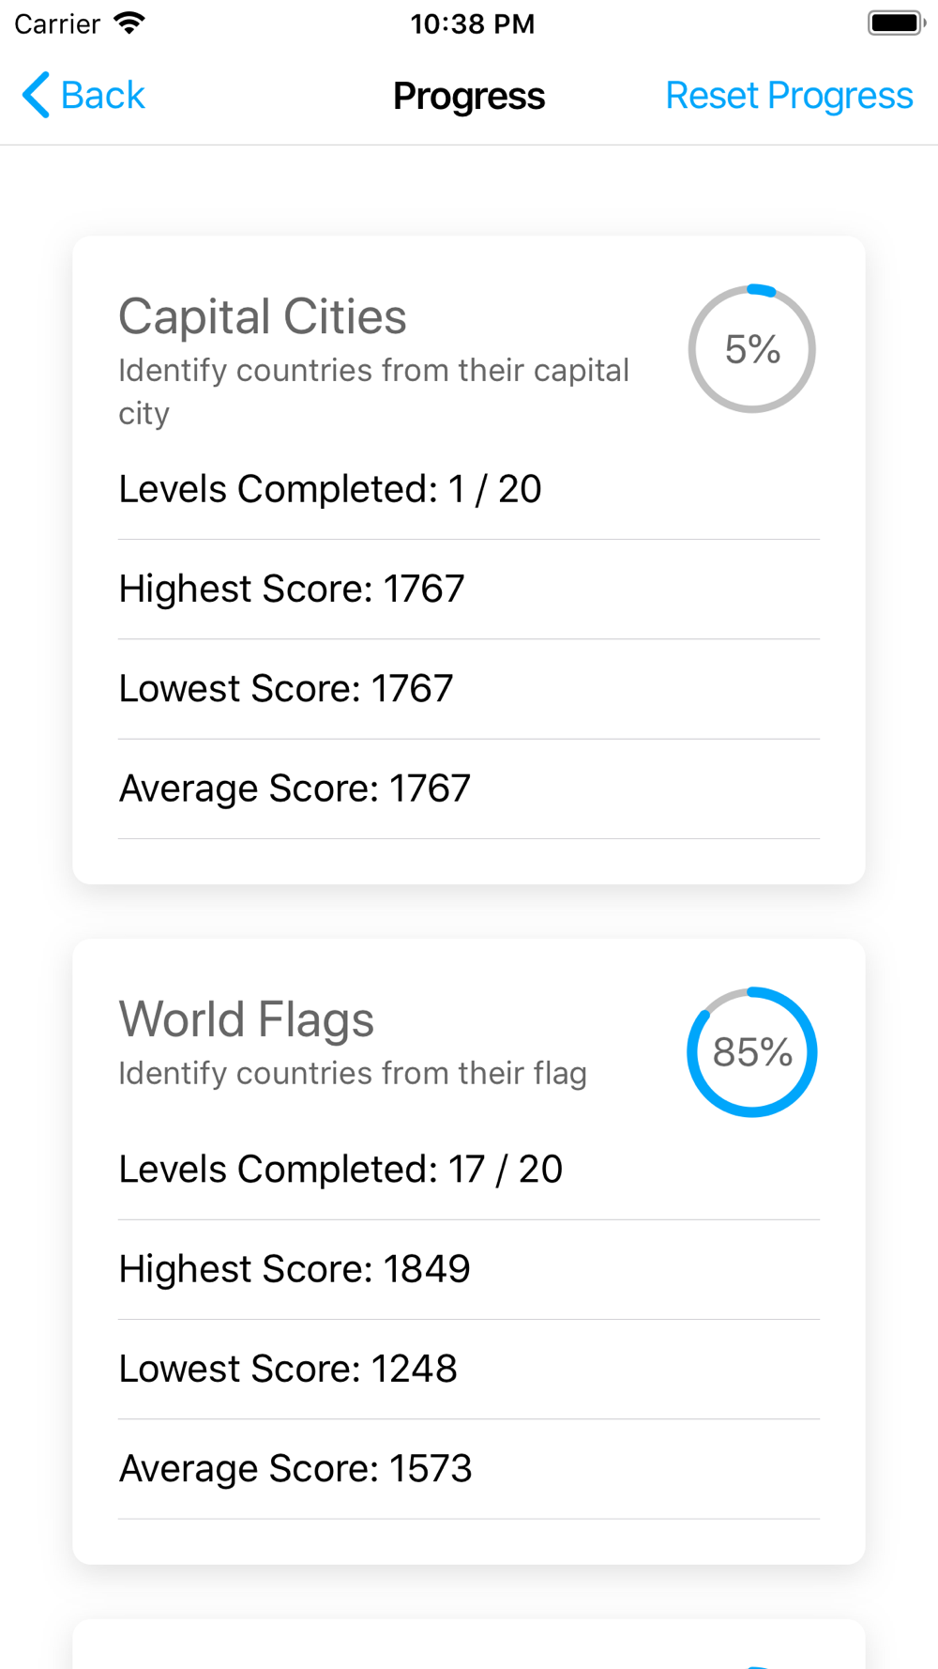Tap Levels Completed: 17 / 20 row
Viewport: 938px width, 1669px height.
(x=469, y=1170)
